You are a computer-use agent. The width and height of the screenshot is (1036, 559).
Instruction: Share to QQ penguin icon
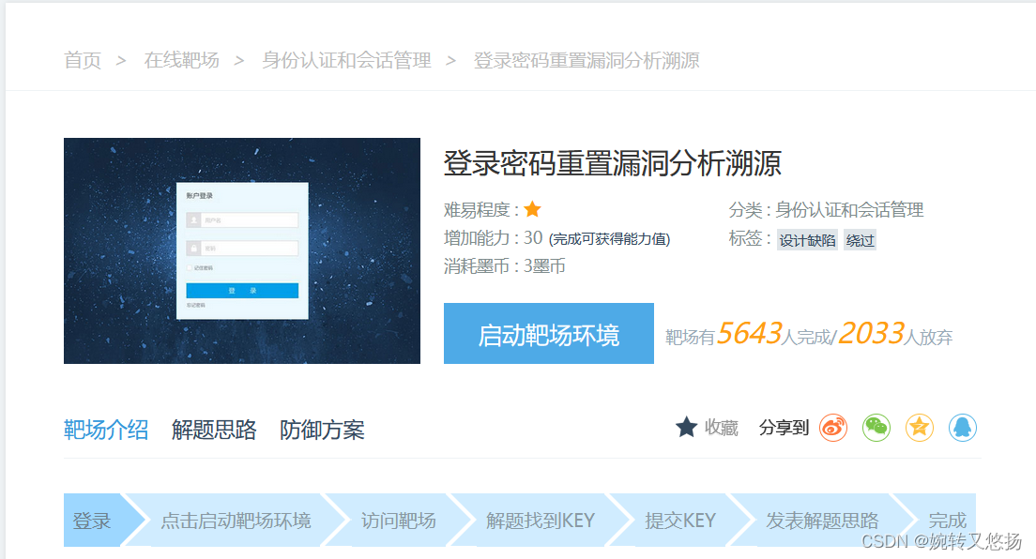pyautogui.click(x=963, y=428)
